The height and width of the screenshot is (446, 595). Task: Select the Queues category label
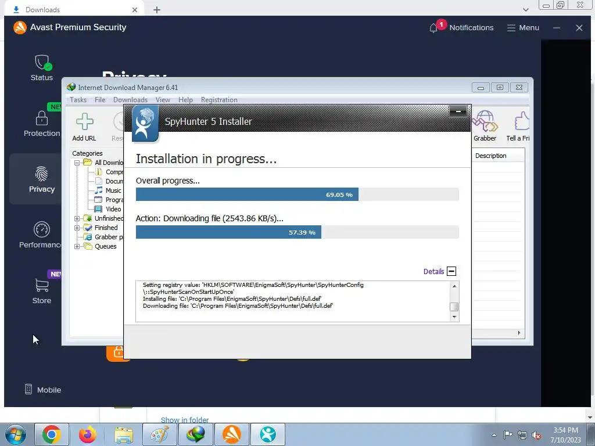click(x=106, y=246)
